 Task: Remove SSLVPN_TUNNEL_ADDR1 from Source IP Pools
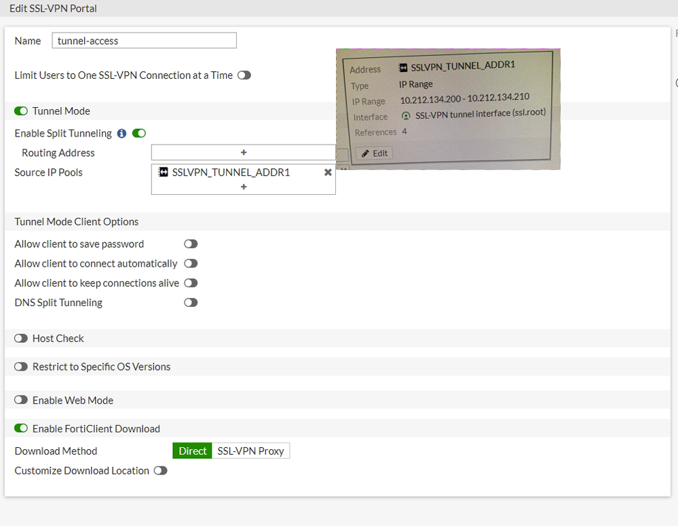point(328,172)
